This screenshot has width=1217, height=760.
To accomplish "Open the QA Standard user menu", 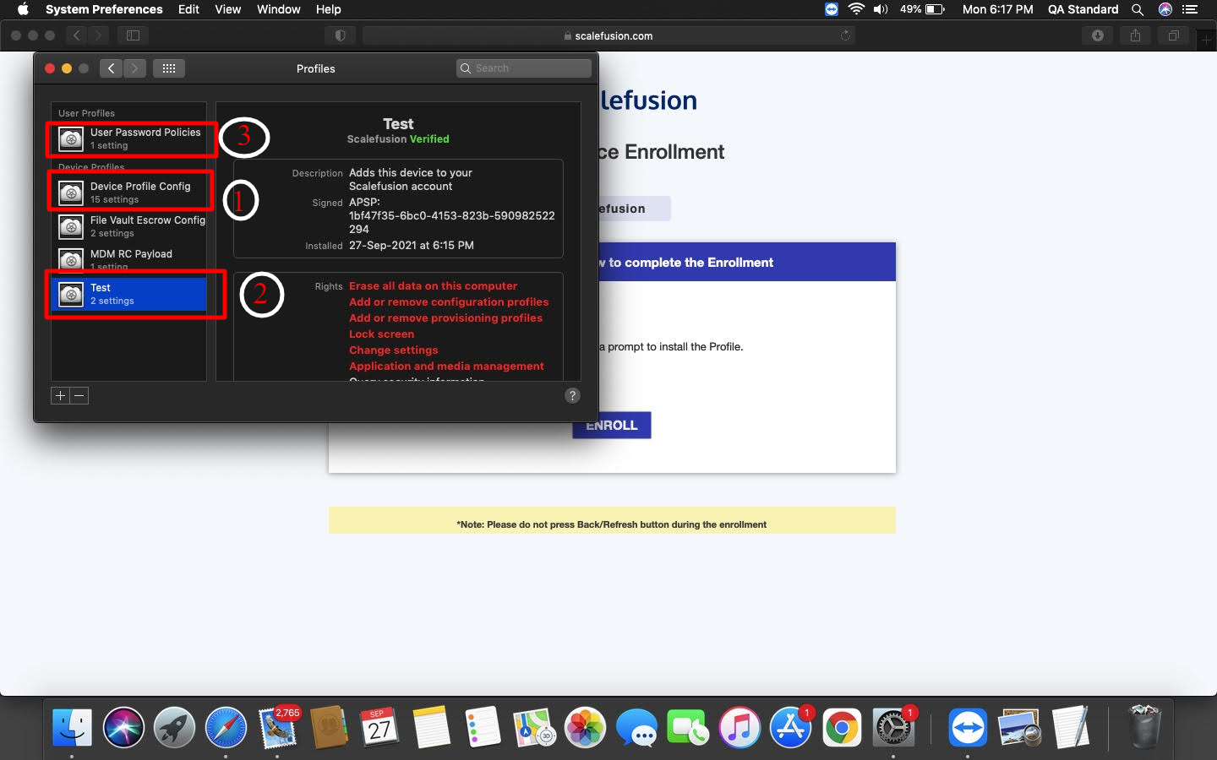I will pos(1083,9).
